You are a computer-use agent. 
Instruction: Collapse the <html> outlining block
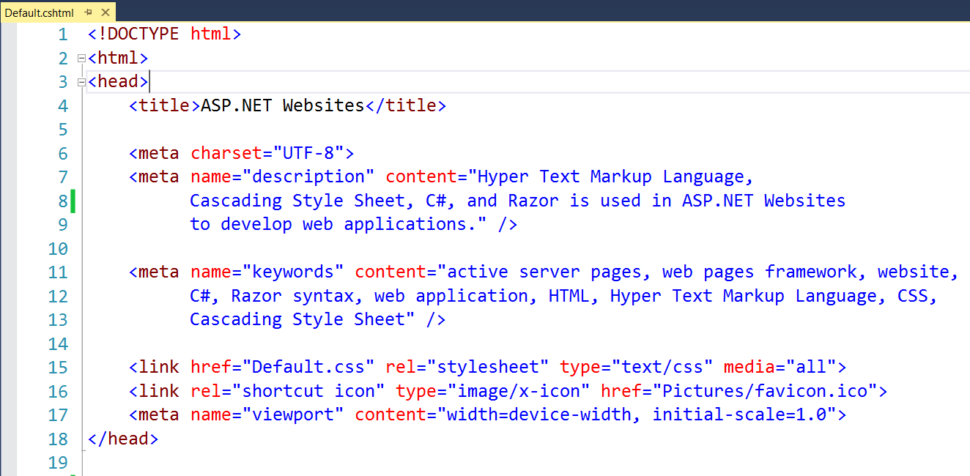coord(81,58)
